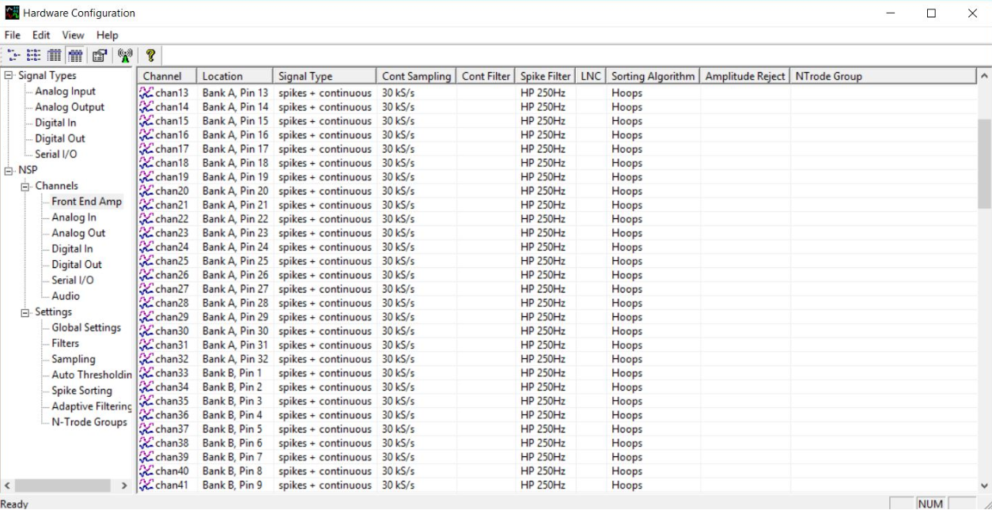992x510 pixels.
Task: Select the single-column channel tree view icon
Action: (x=12, y=55)
